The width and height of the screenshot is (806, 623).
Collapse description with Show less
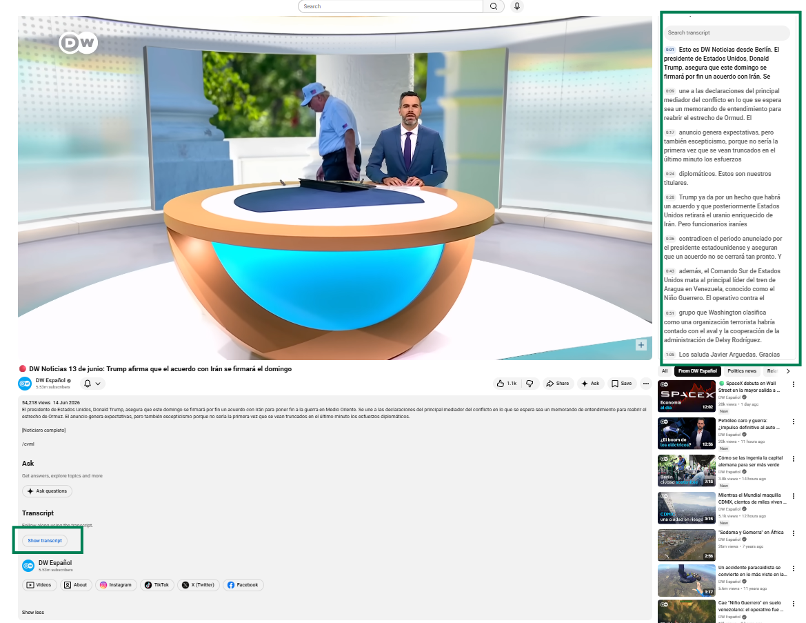33,612
